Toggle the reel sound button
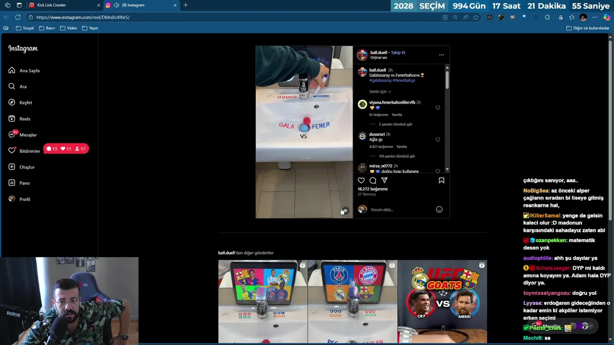 coord(344,211)
